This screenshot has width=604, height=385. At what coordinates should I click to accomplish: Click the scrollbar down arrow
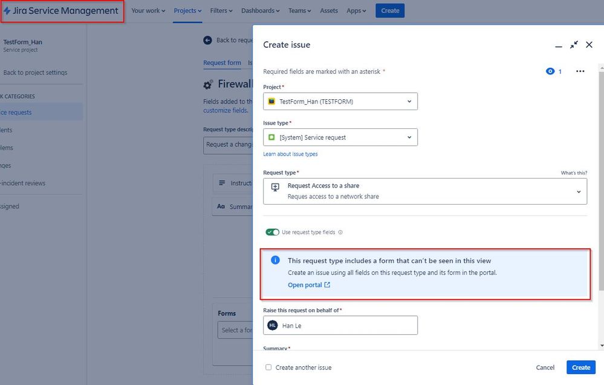point(602,346)
